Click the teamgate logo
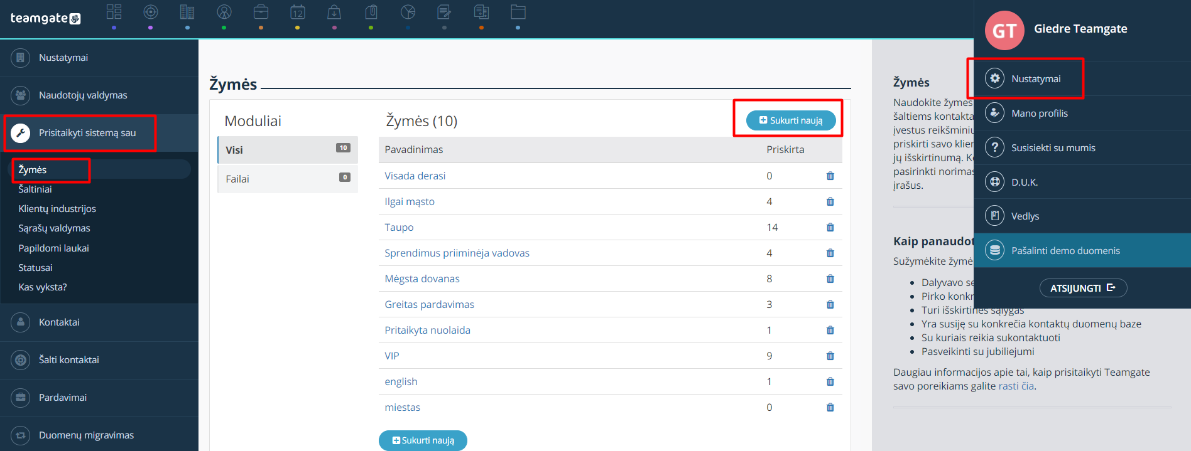Image resolution: width=1191 pixels, height=451 pixels. tap(45, 18)
